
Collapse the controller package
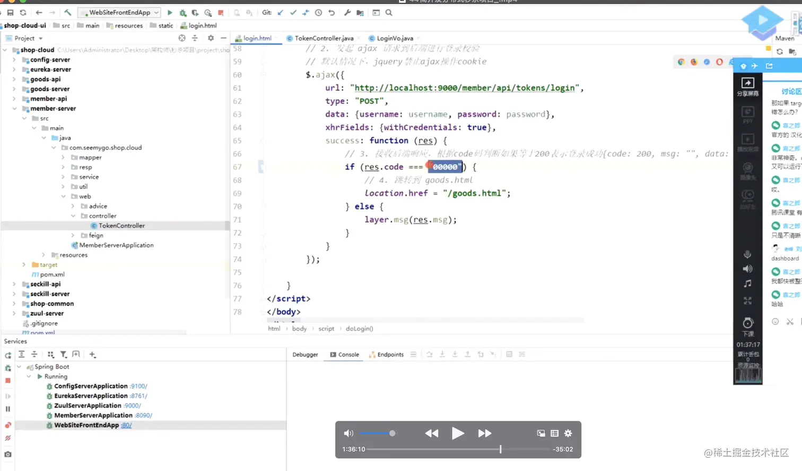pos(73,216)
